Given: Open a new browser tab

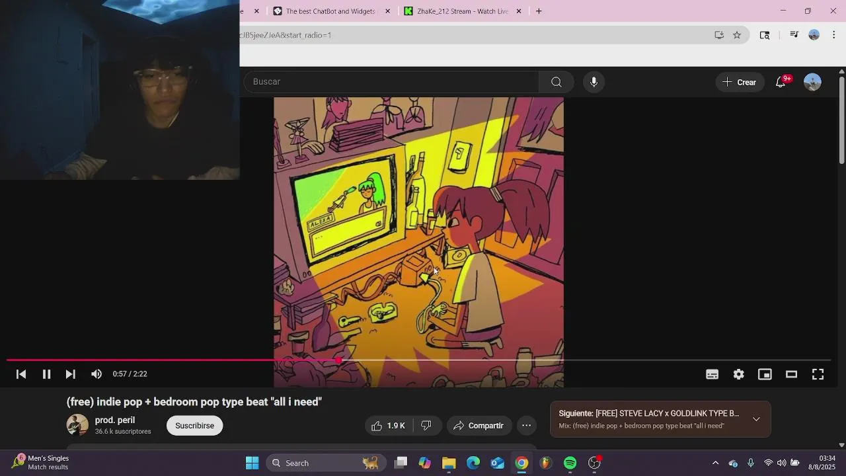Looking at the screenshot, I should [x=539, y=11].
